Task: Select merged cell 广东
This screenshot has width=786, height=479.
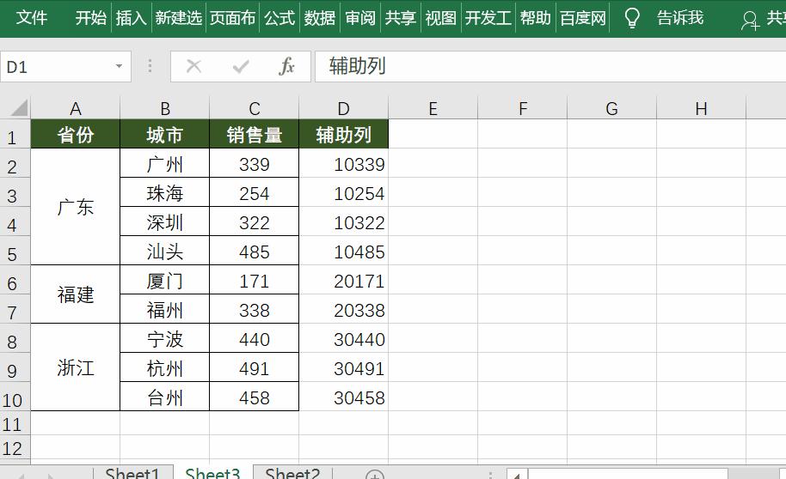Action: click(75, 207)
